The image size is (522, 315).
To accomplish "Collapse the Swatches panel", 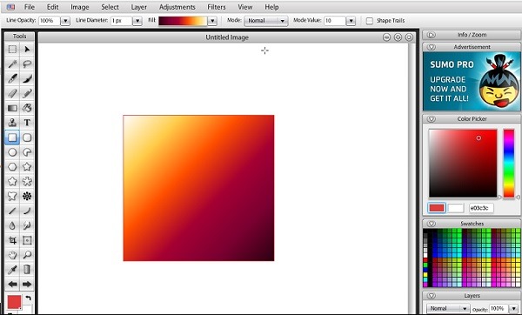I will [432, 224].
